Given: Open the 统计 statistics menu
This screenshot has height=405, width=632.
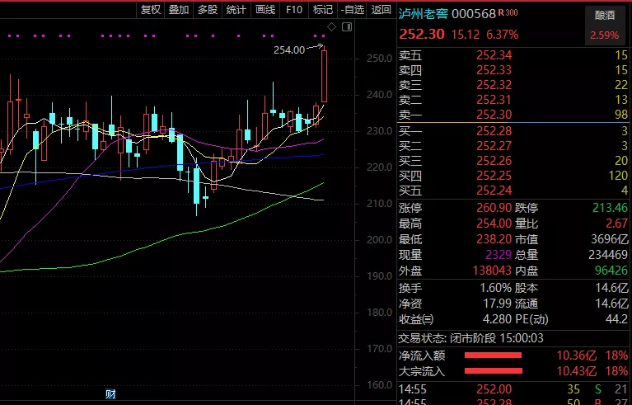Looking at the screenshot, I should (x=236, y=10).
